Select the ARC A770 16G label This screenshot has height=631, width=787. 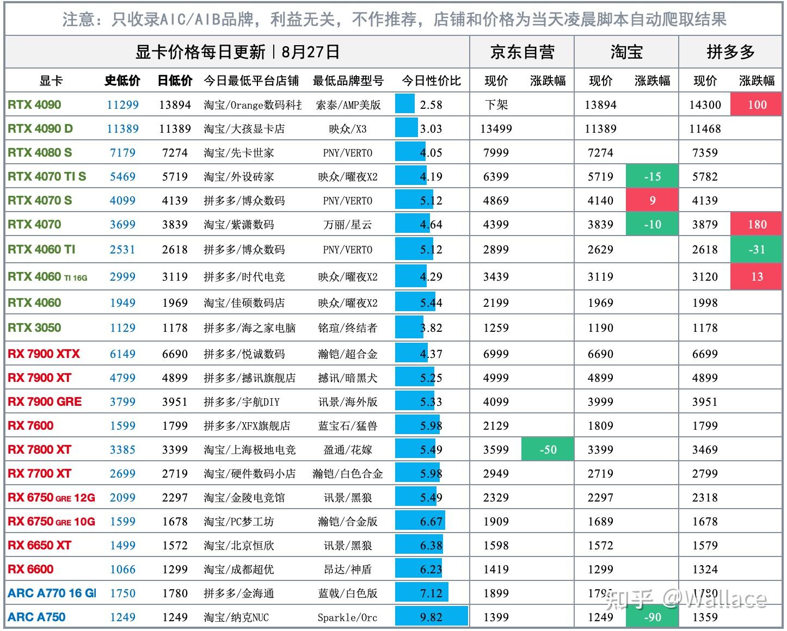(x=52, y=593)
